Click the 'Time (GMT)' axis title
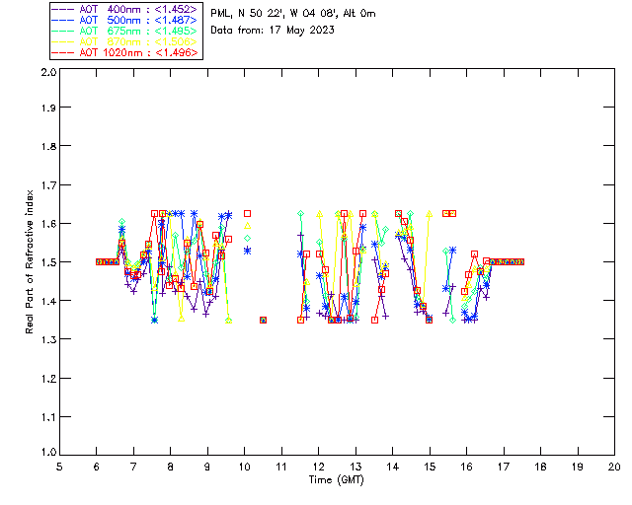 pos(337,479)
